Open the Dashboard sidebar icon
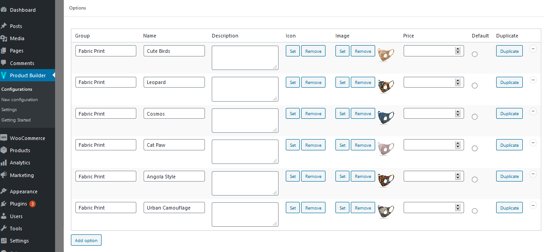Screen dimensions: 544x252 [x=4, y=10]
